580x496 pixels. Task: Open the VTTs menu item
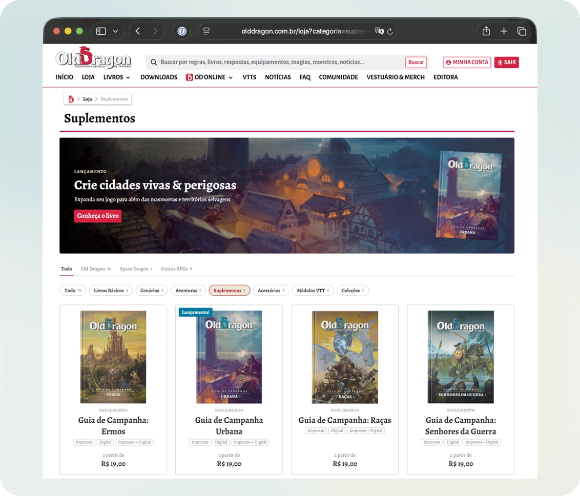[x=250, y=77]
